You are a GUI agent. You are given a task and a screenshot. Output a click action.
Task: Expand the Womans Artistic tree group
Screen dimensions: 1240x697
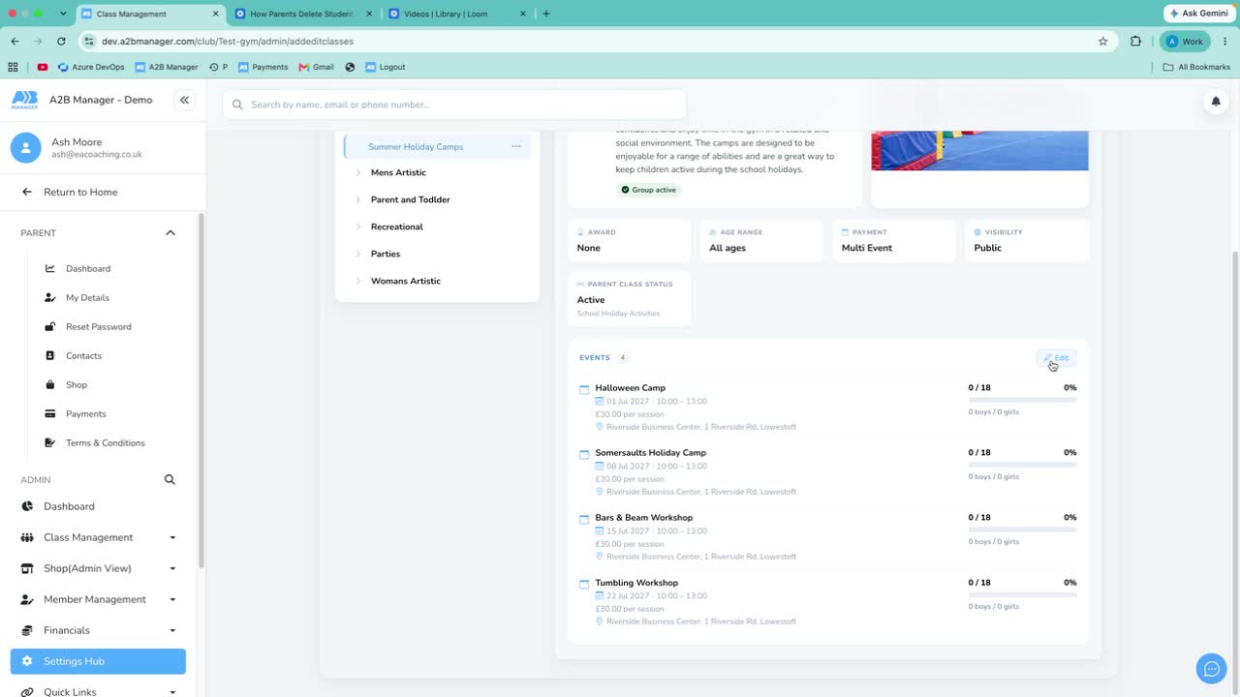(358, 281)
